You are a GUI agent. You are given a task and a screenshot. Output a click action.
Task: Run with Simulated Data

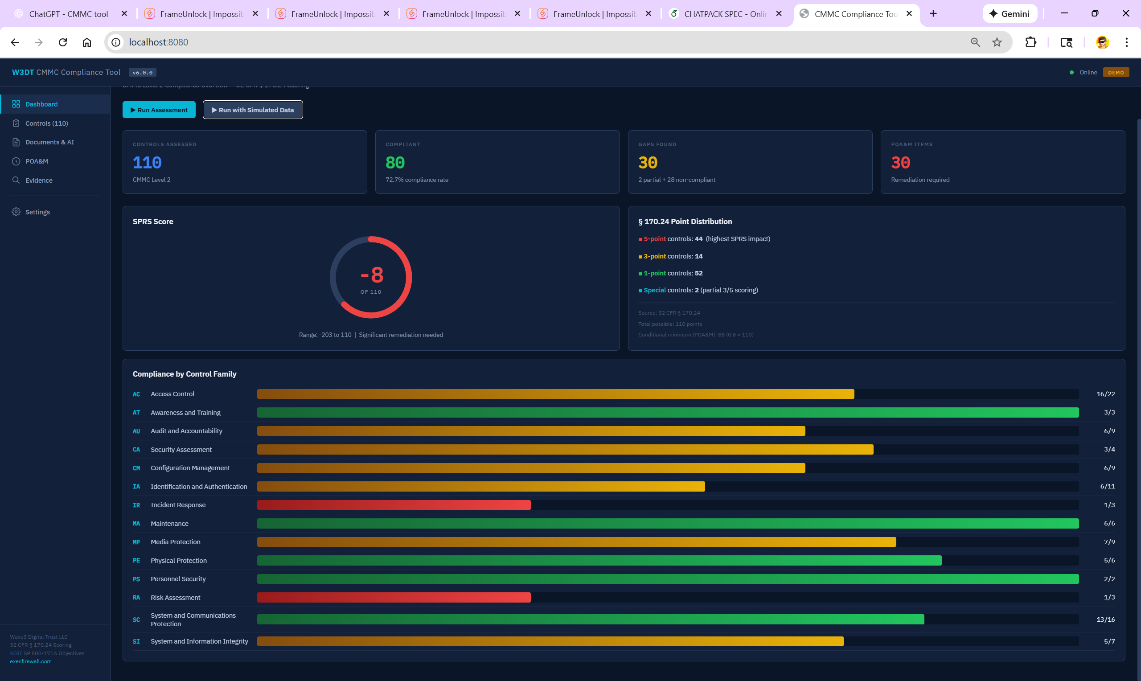tap(252, 110)
